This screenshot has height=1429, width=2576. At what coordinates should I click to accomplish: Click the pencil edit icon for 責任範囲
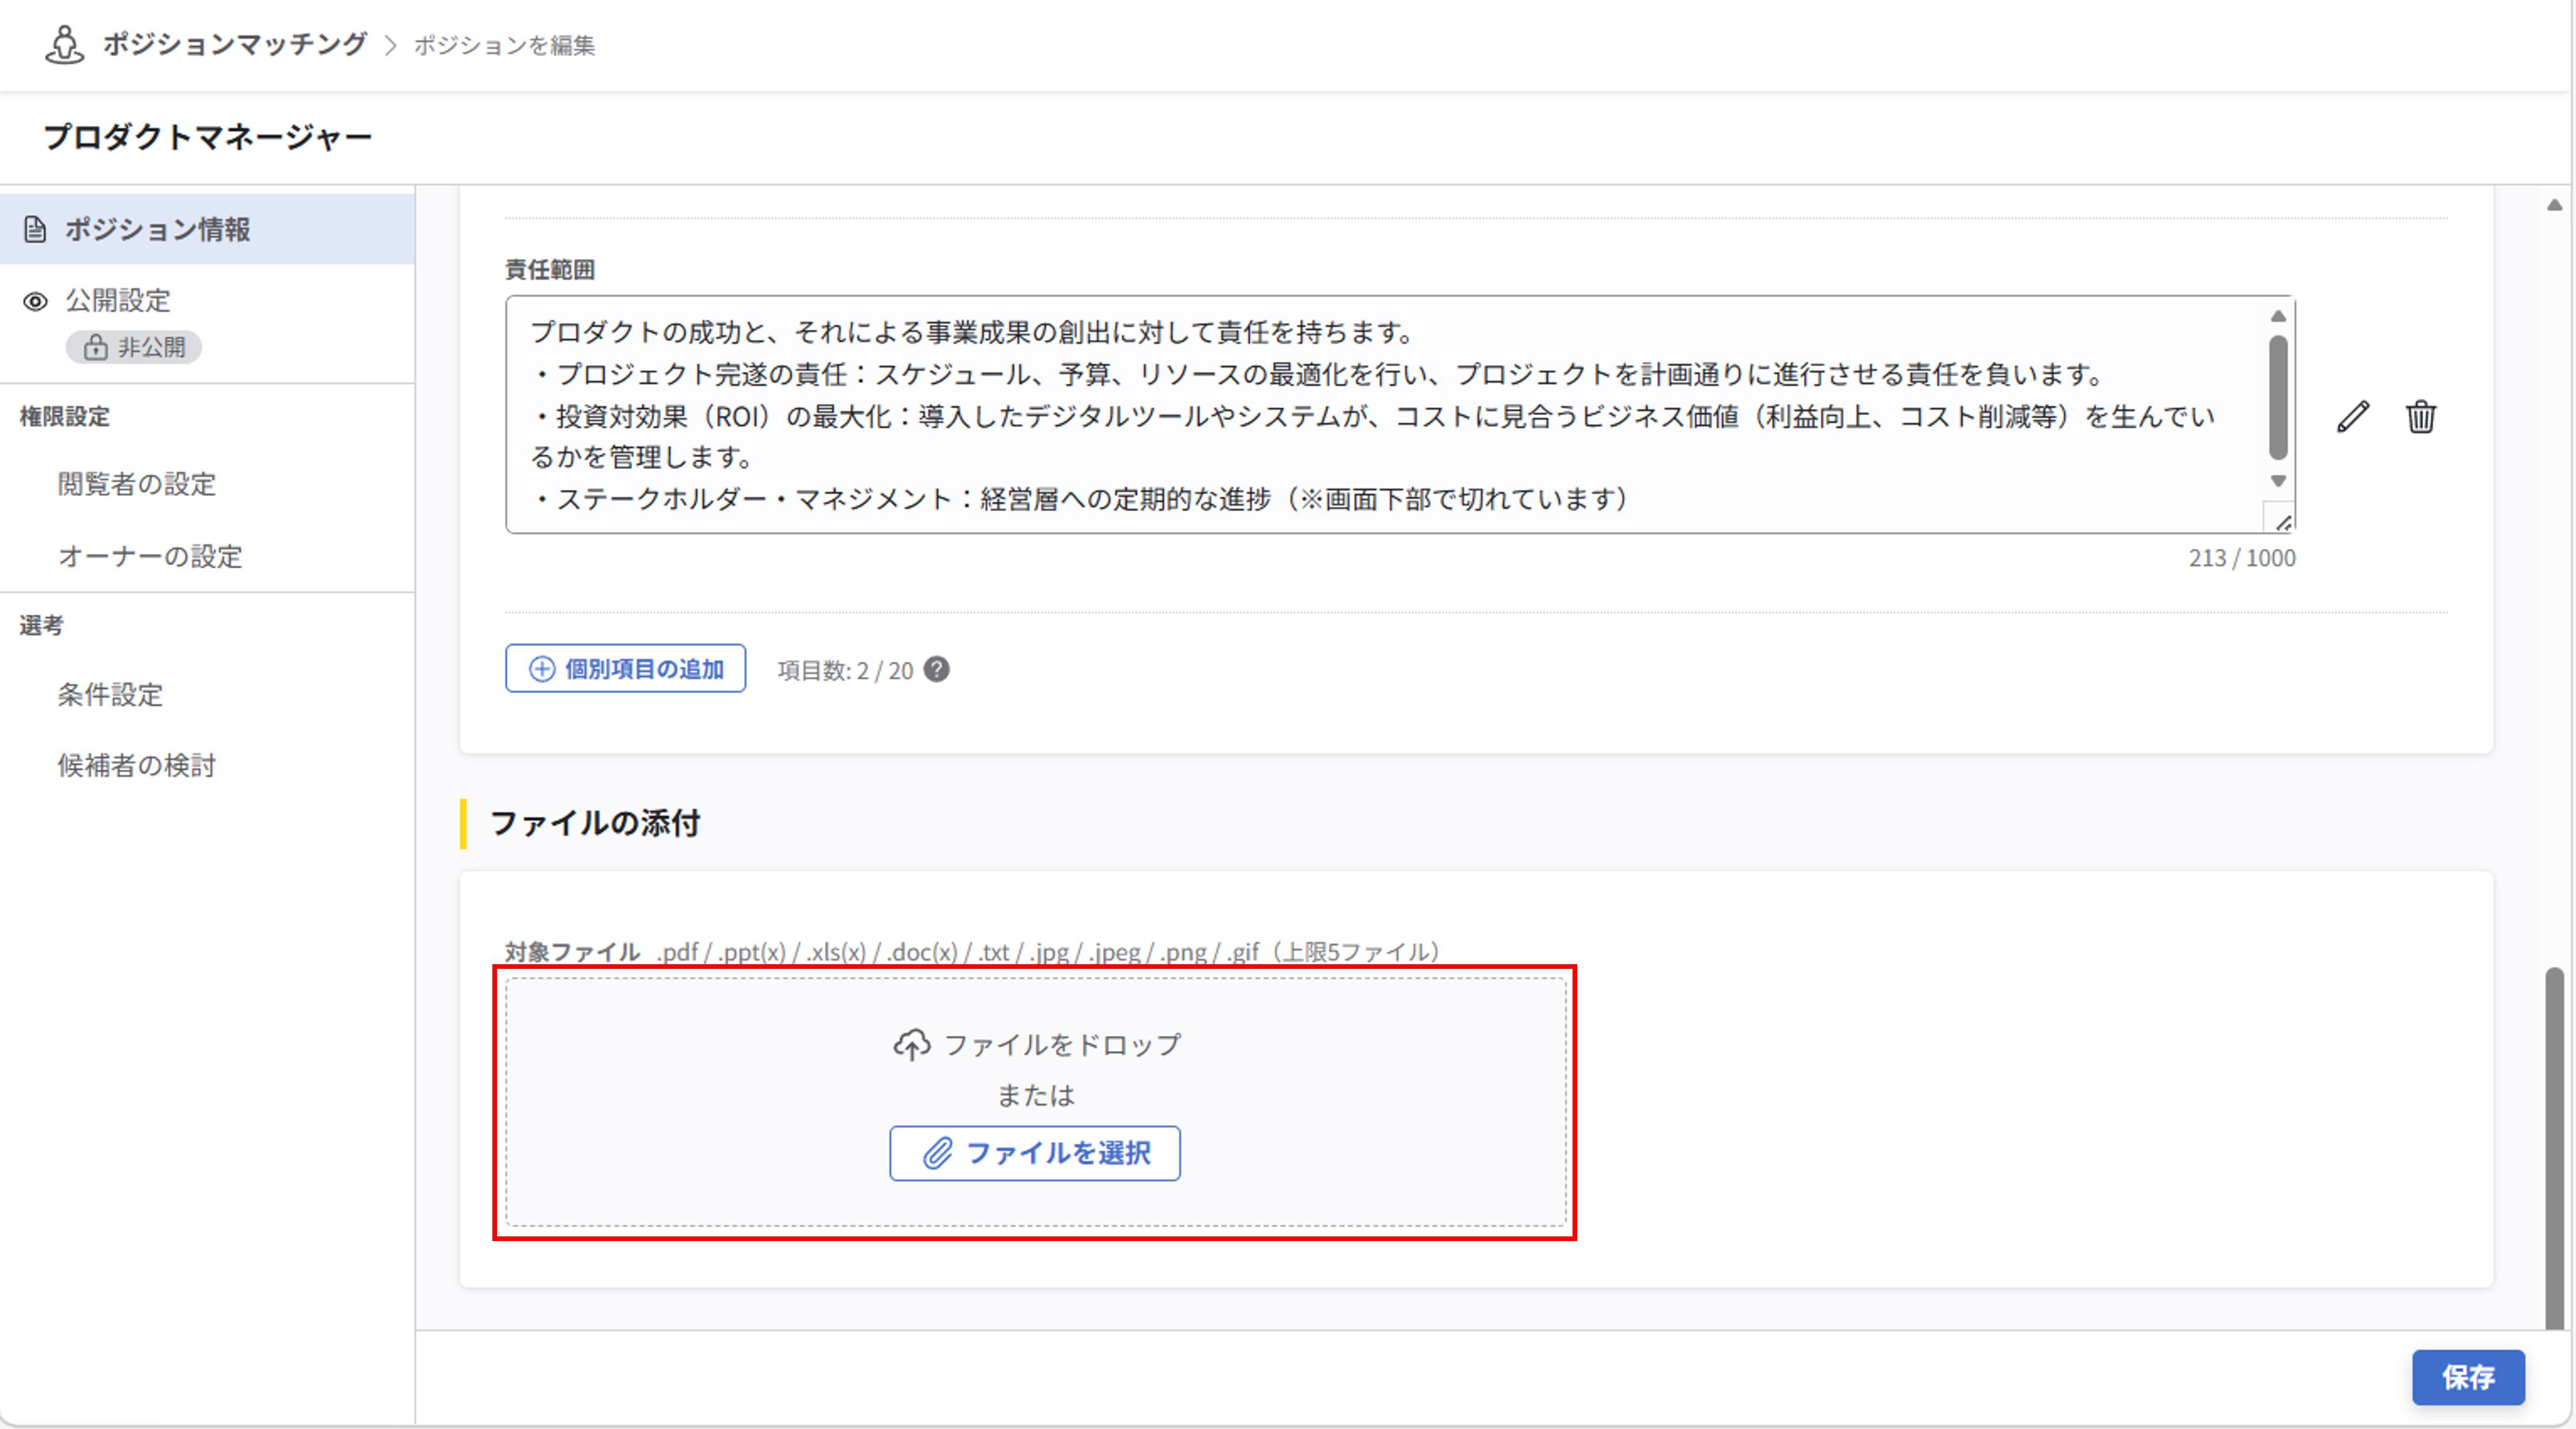[x=2353, y=416]
